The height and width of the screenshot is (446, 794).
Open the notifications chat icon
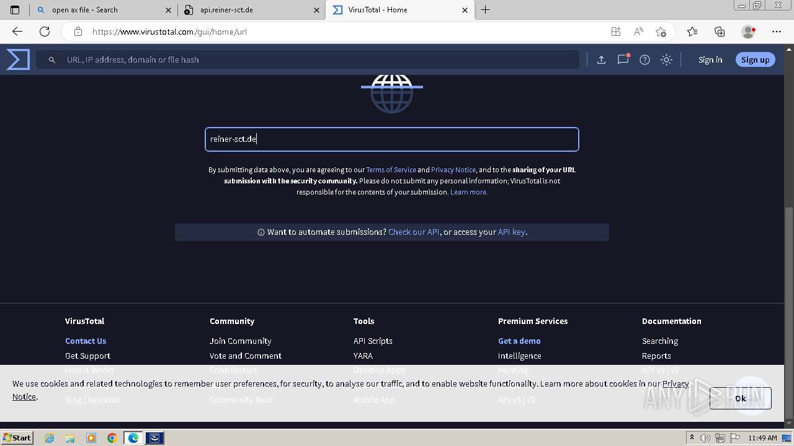pos(623,59)
